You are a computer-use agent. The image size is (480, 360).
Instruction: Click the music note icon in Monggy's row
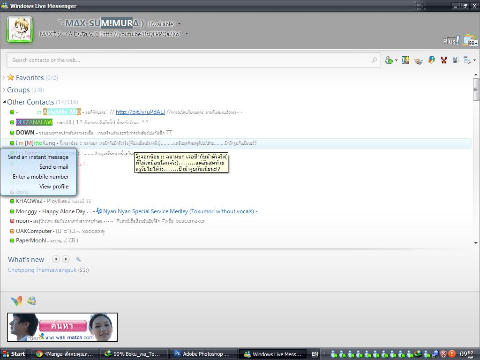tap(99, 211)
